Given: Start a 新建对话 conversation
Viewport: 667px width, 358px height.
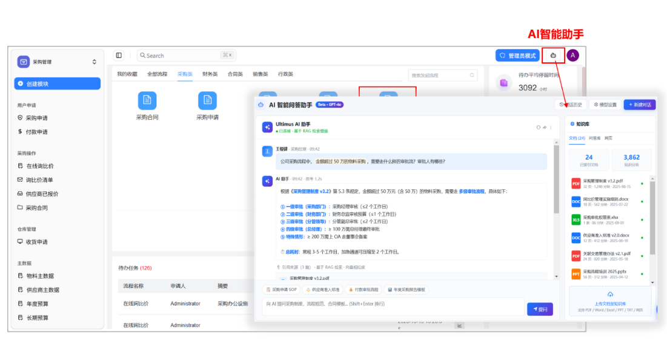Looking at the screenshot, I should click(639, 105).
